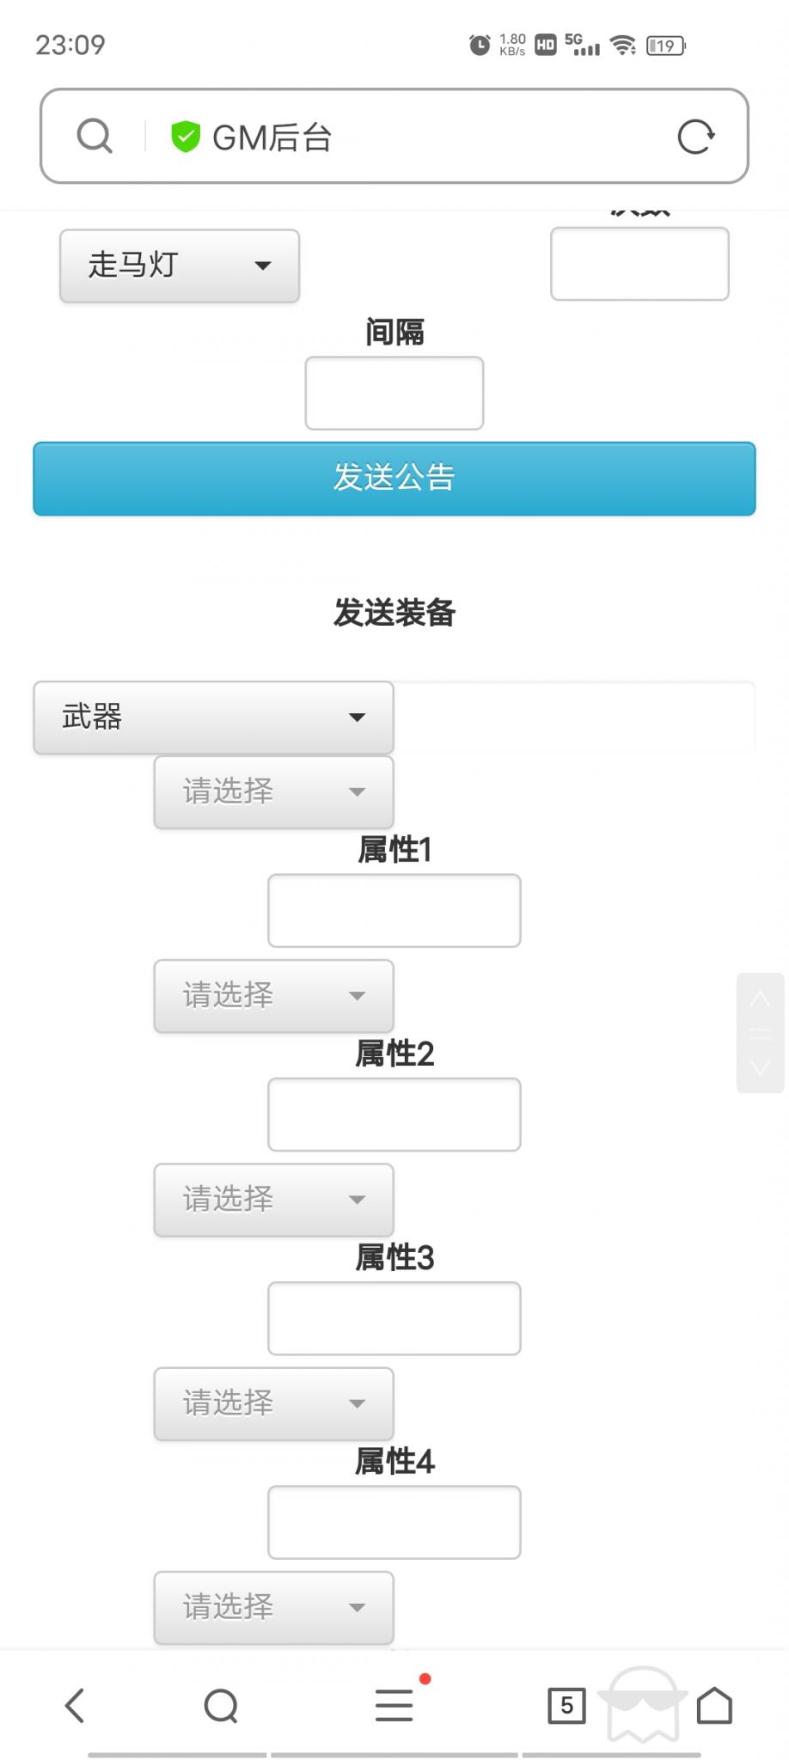Open the browser search icon at the bottom
Screen dimensions: 789x1760
[x=221, y=1707]
